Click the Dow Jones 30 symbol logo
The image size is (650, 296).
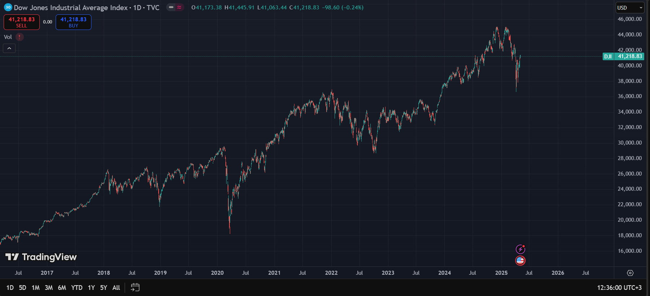[x=8, y=7]
